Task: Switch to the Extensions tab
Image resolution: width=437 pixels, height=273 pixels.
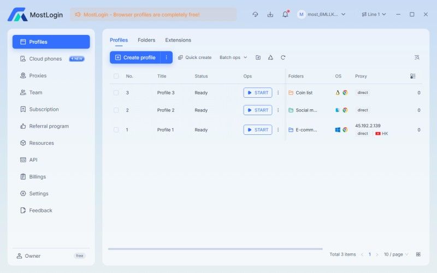Action: [x=178, y=40]
